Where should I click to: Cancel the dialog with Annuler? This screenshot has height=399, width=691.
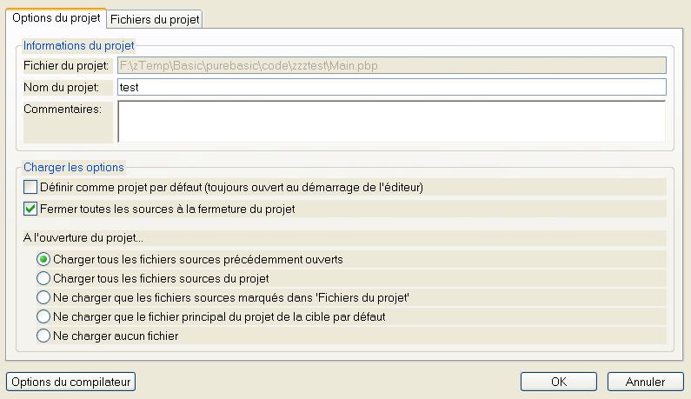646,382
